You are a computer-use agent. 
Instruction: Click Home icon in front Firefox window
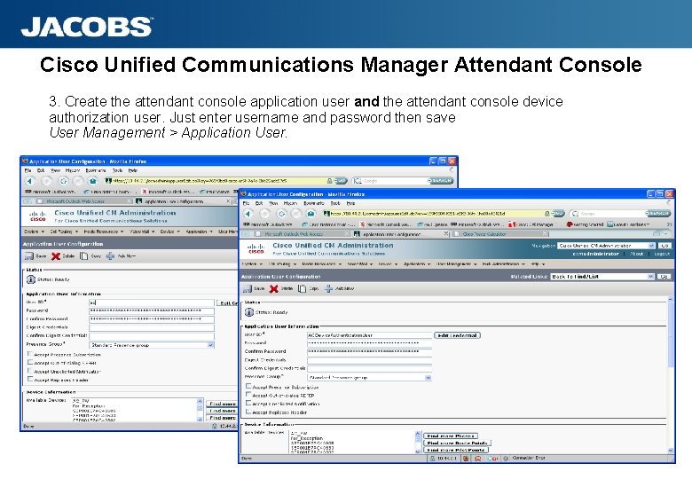(x=311, y=214)
